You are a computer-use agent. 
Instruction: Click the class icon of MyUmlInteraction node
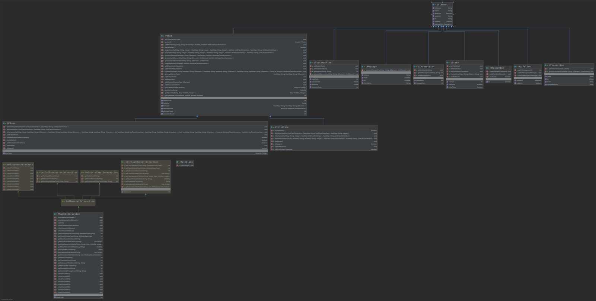tap(55, 214)
